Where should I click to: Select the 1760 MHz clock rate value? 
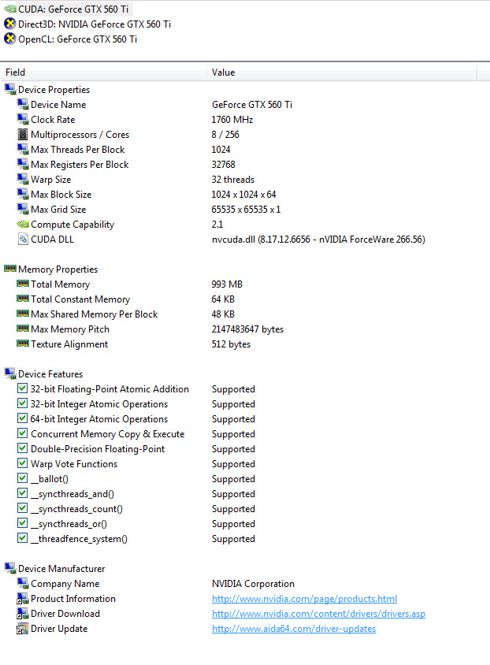[232, 120]
